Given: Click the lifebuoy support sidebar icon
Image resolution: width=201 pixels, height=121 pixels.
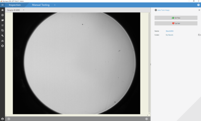Looking at the screenshot, I should (2, 46).
